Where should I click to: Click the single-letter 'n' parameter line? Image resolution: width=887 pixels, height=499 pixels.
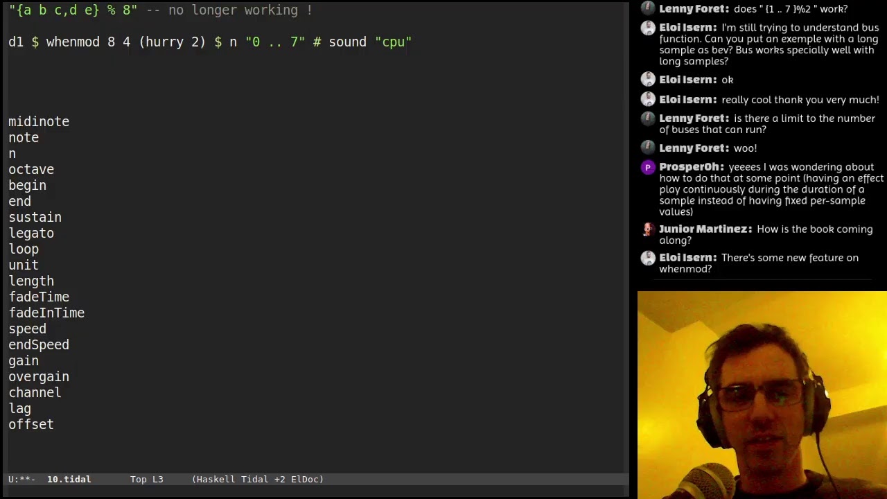pyautogui.click(x=12, y=154)
